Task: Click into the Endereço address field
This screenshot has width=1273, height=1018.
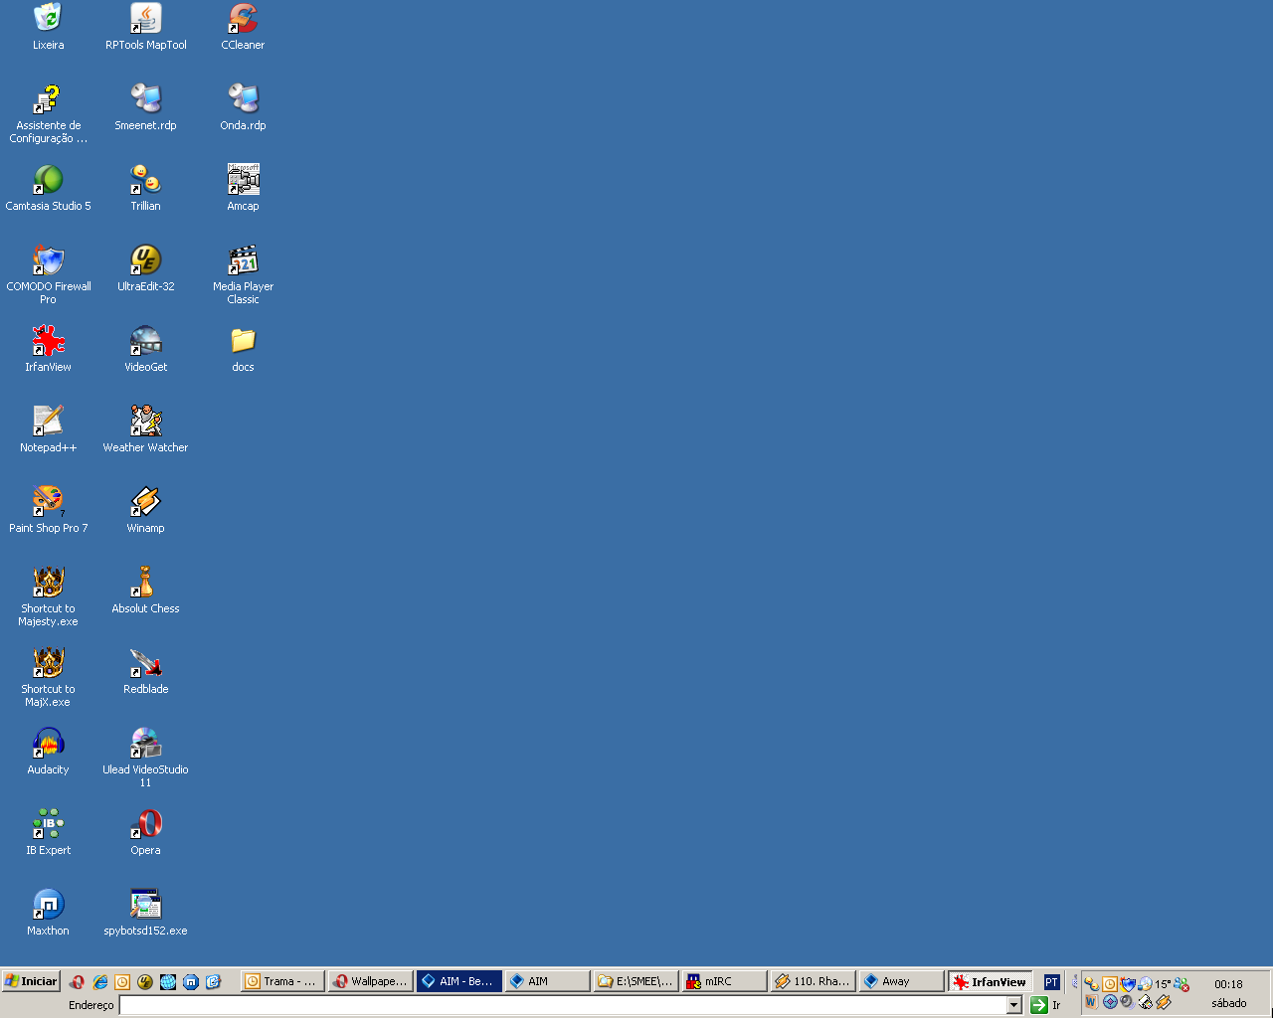Action: point(563,1005)
